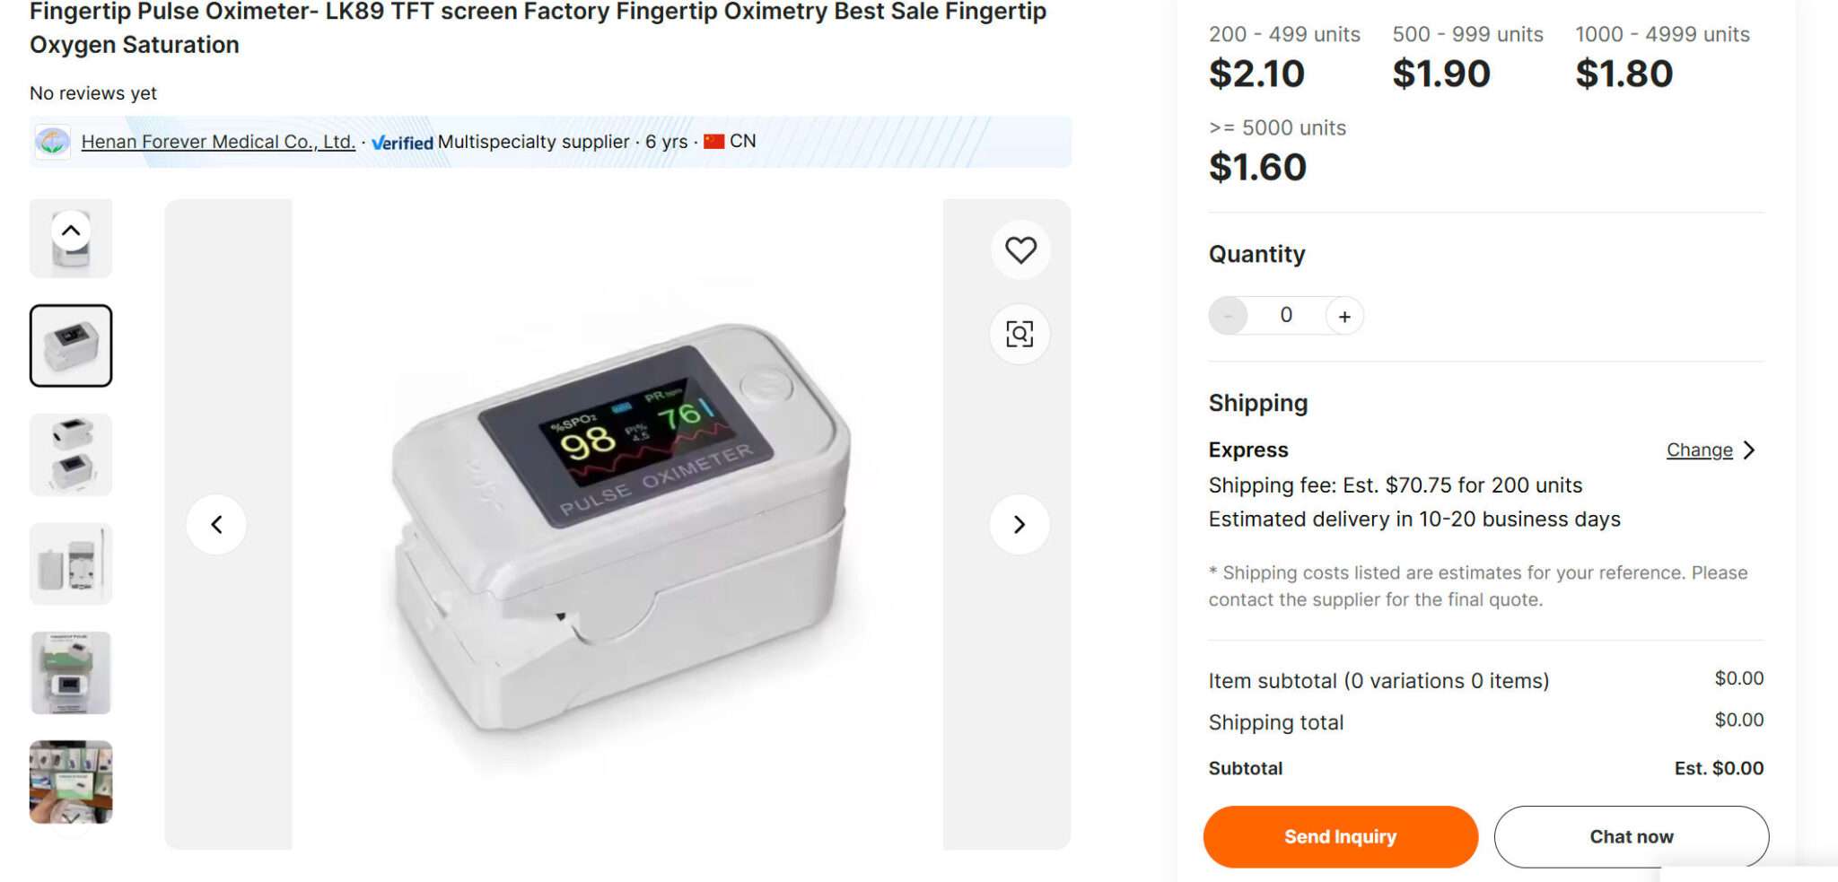The image size is (1838, 882).
Task: Start a conversation with Chat now
Action: tap(1631, 836)
